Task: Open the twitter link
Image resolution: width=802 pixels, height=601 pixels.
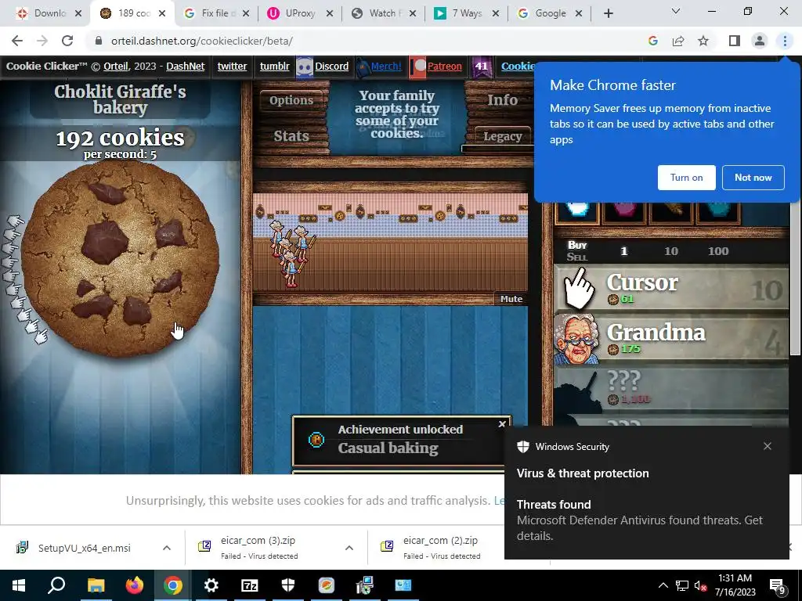Action: click(x=232, y=66)
